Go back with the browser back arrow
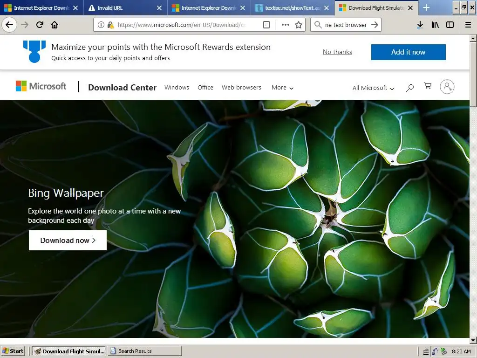The height and width of the screenshot is (358, 477). coord(9,25)
